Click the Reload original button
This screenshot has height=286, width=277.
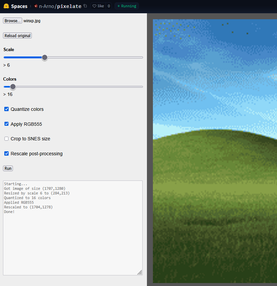pos(18,36)
